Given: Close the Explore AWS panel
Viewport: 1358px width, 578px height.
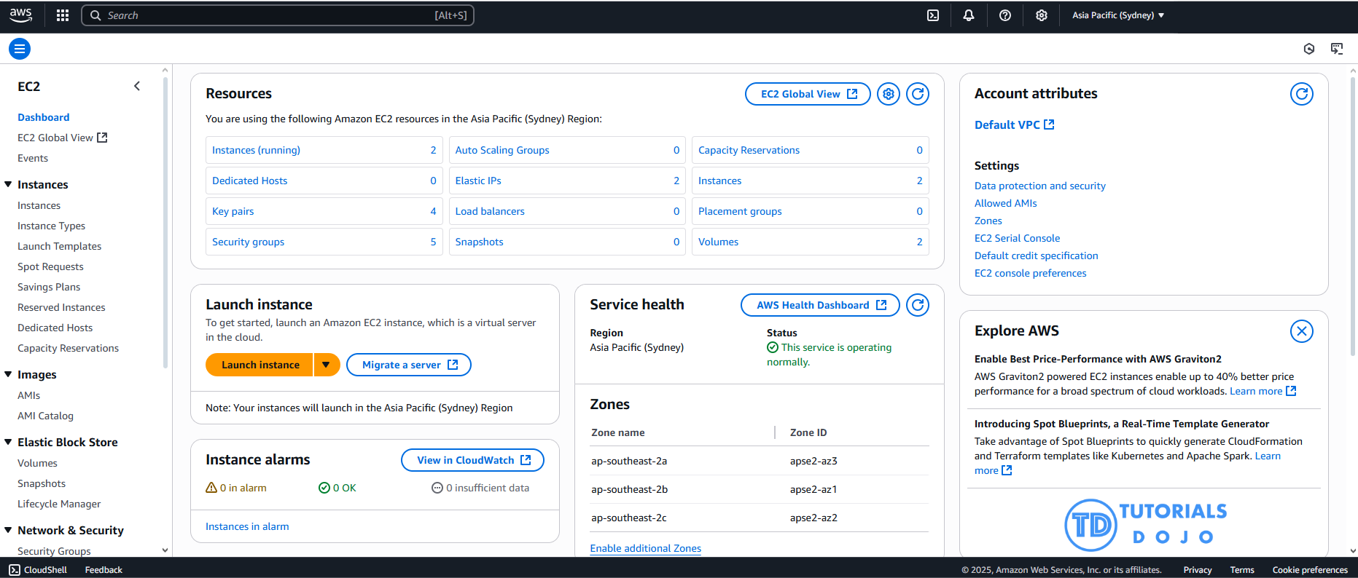Looking at the screenshot, I should [1302, 331].
